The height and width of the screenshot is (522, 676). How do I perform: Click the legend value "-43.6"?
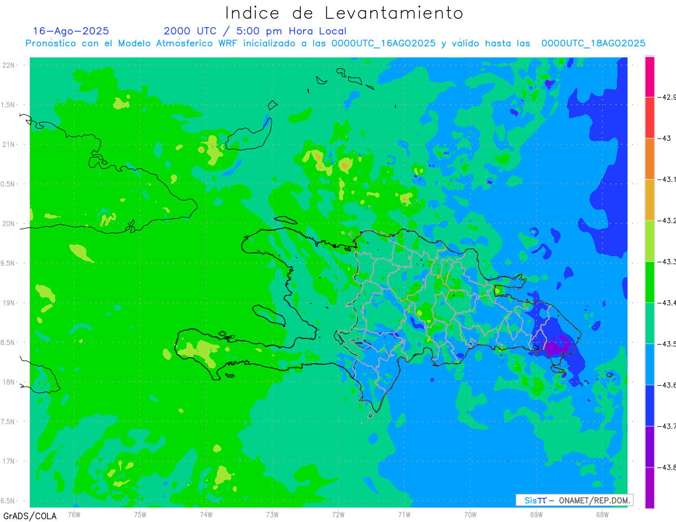click(x=667, y=385)
